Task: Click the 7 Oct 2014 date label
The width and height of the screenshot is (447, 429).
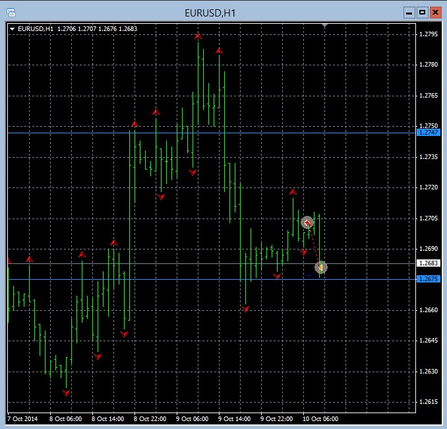Action: (x=21, y=418)
